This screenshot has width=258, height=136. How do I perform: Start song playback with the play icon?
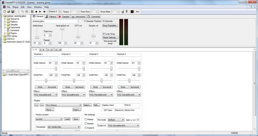coord(40,12)
